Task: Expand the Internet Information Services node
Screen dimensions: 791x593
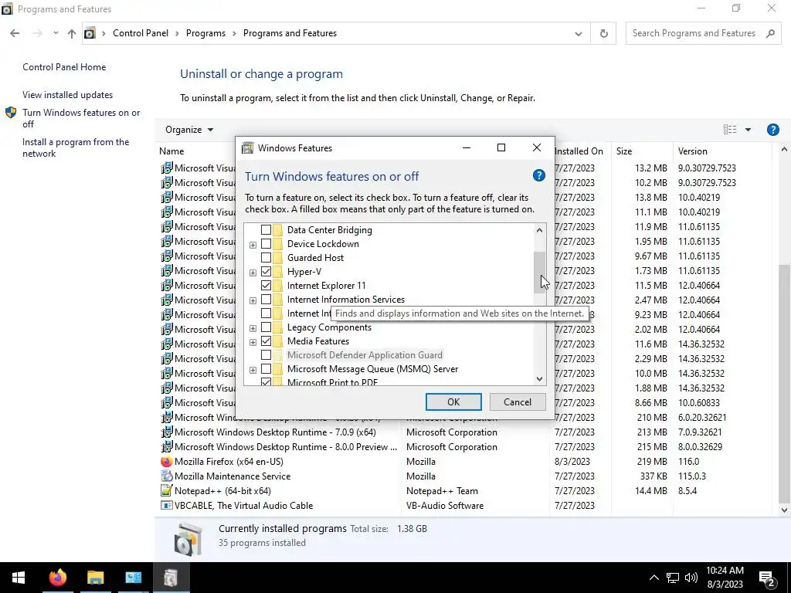Action: [253, 300]
